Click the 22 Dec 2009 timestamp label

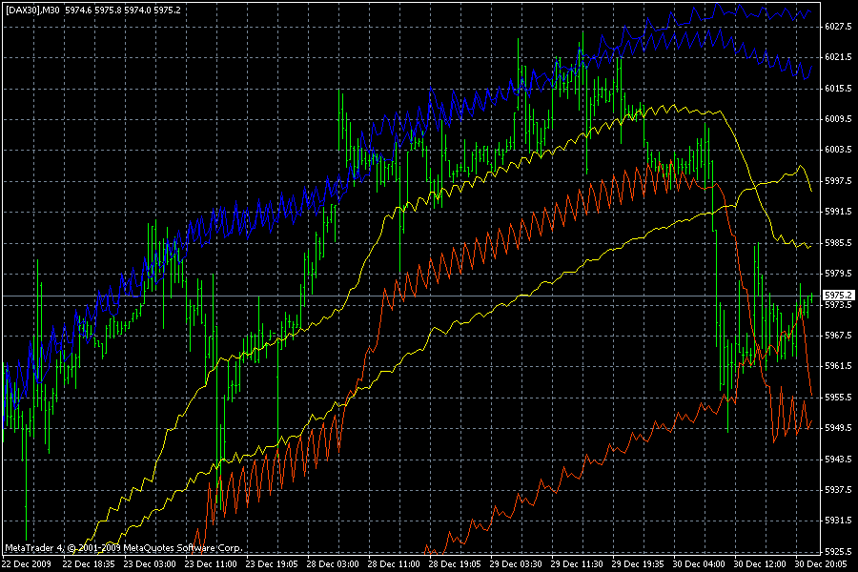tap(26, 562)
